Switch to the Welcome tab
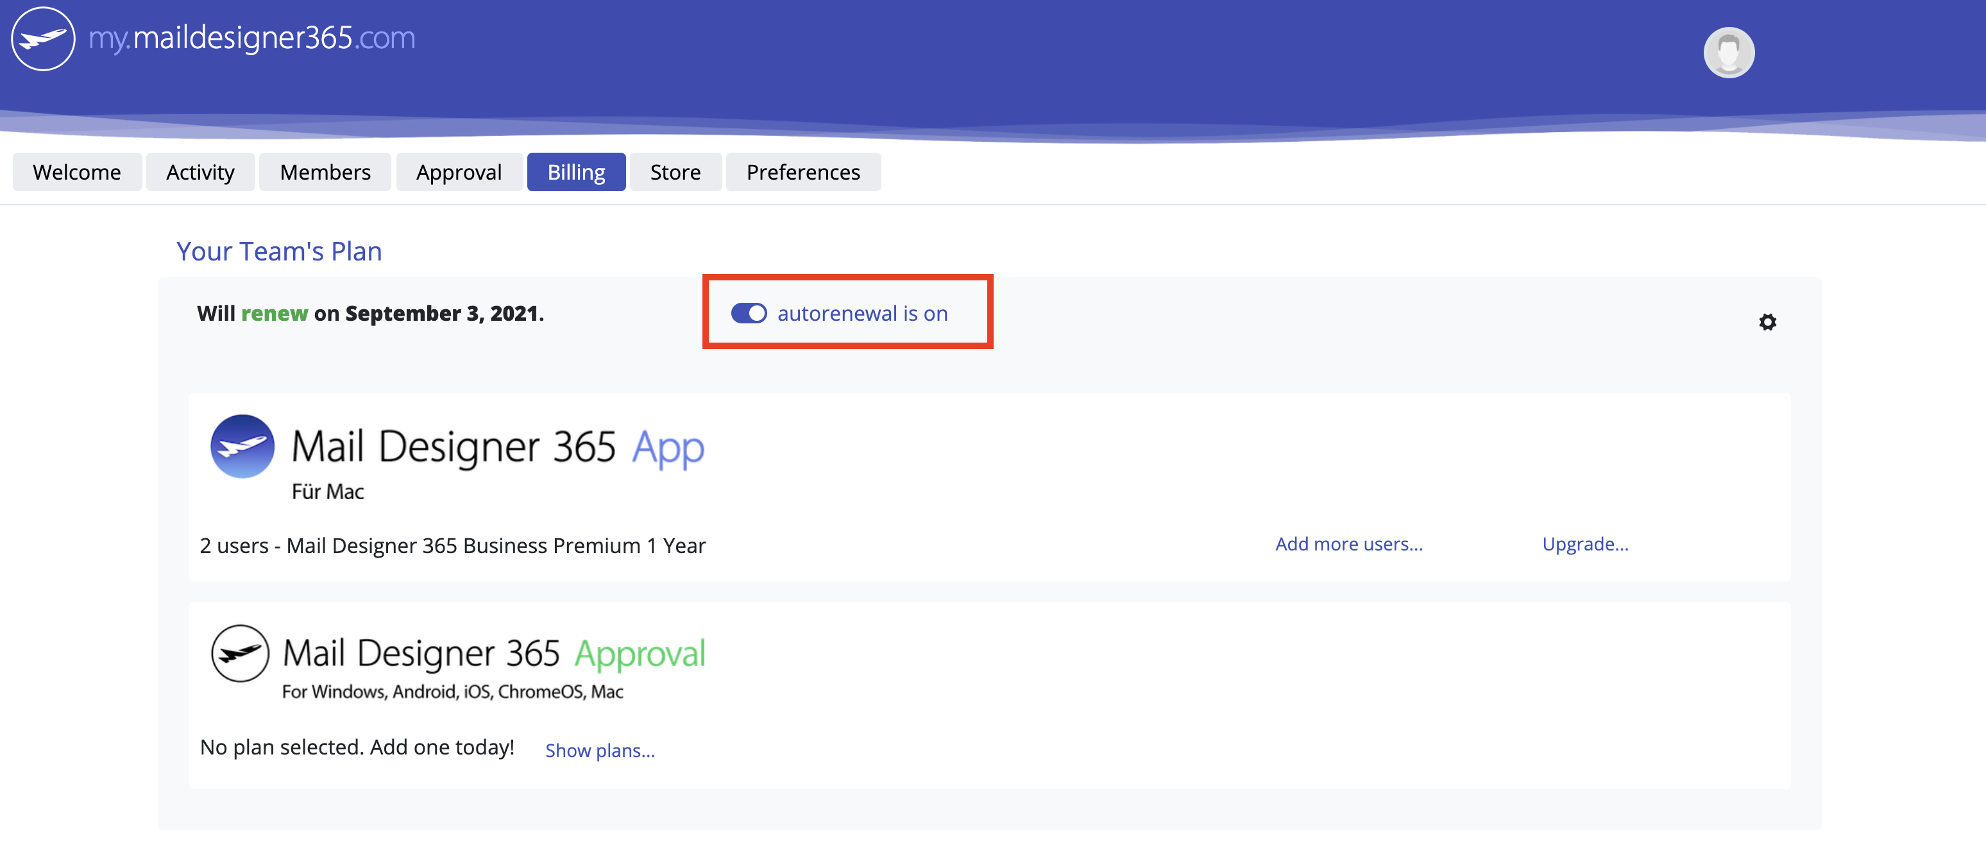 pyautogui.click(x=76, y=172)
